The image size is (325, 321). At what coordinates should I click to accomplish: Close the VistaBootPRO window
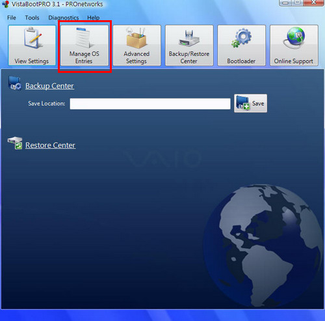pos(313,3)
